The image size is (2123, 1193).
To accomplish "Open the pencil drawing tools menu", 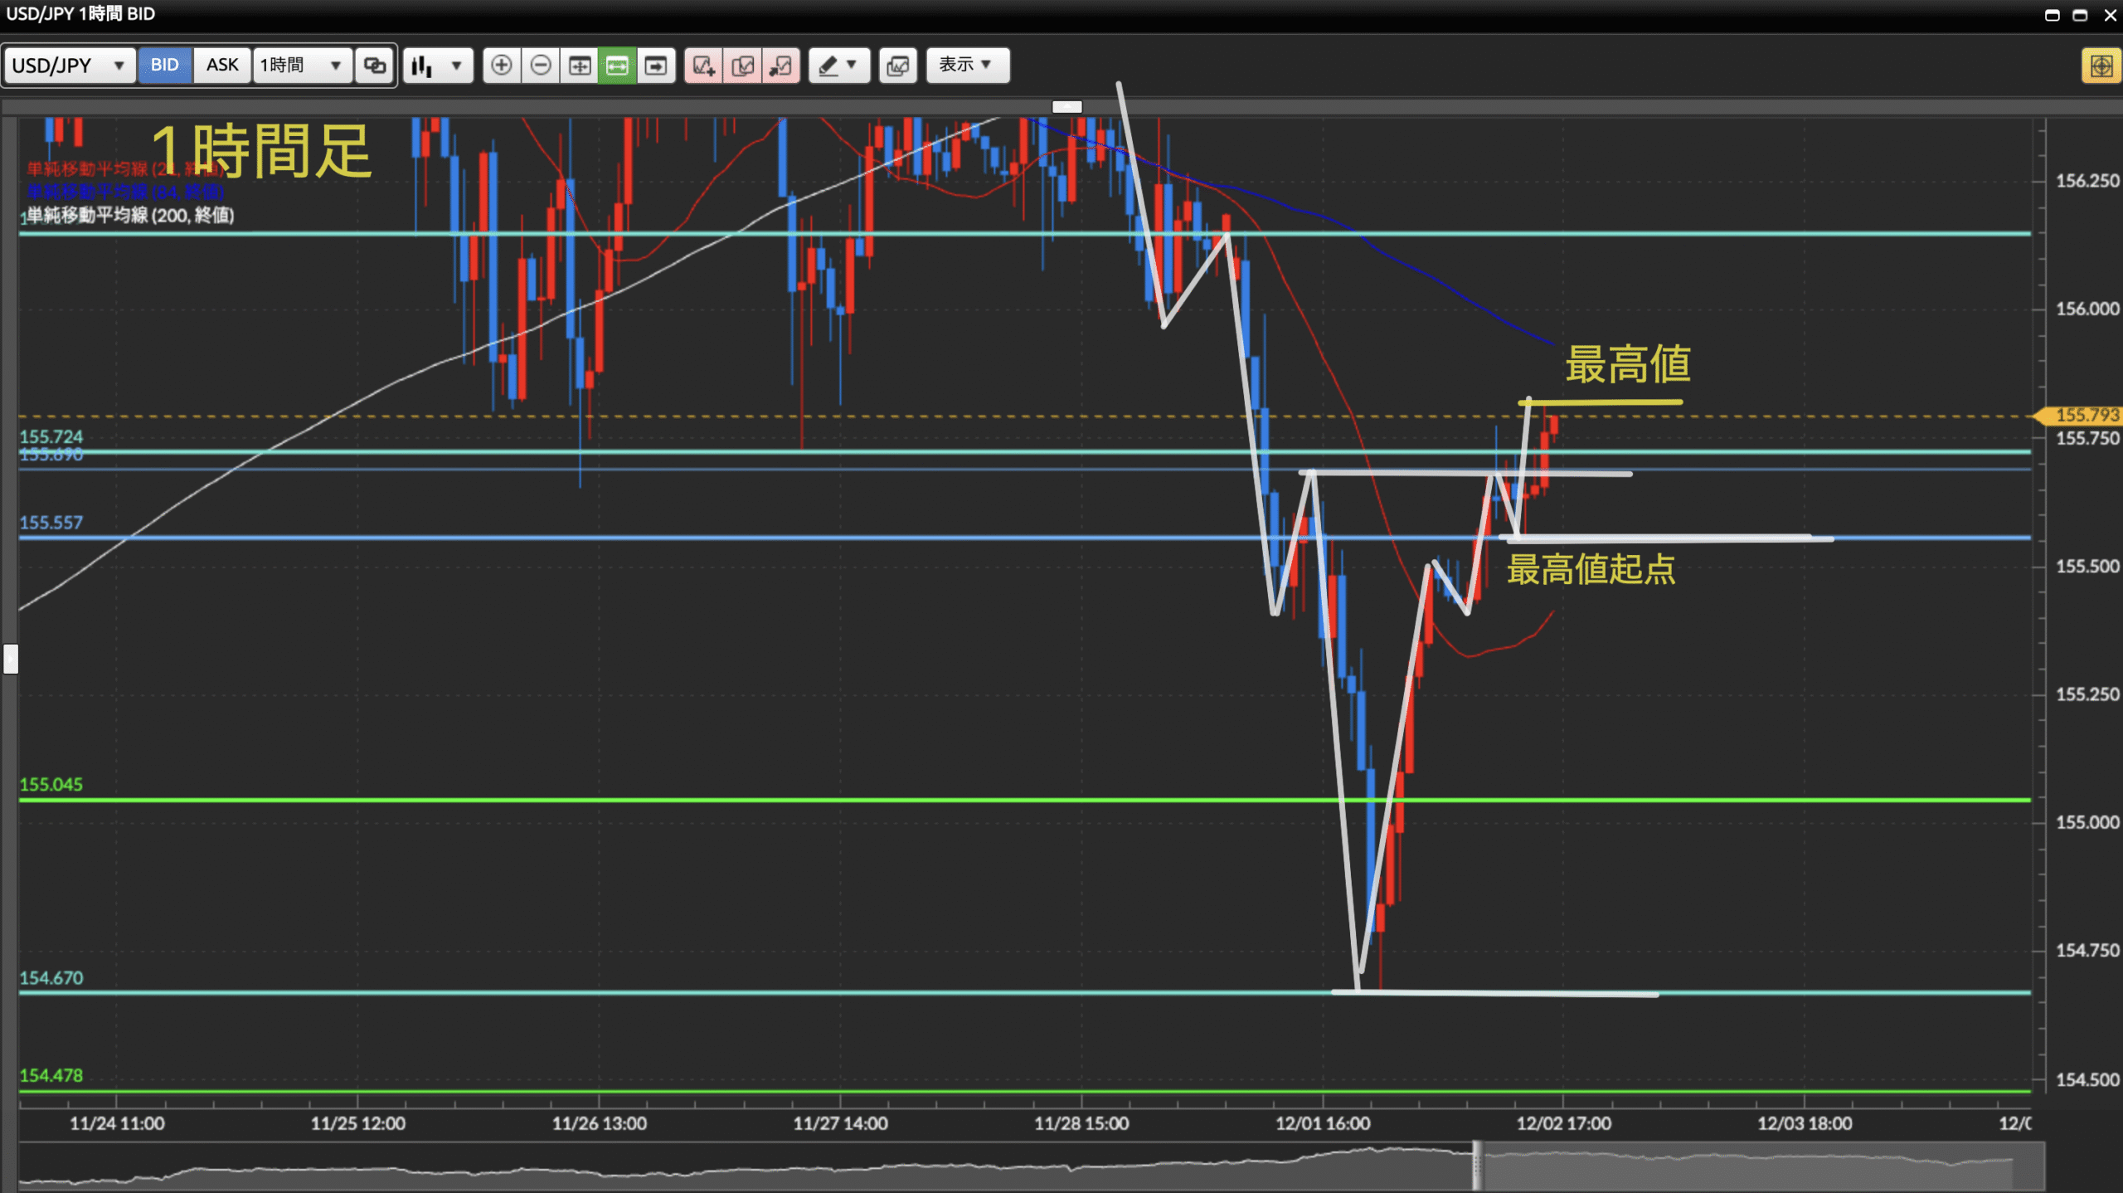I will coord(838,65).
